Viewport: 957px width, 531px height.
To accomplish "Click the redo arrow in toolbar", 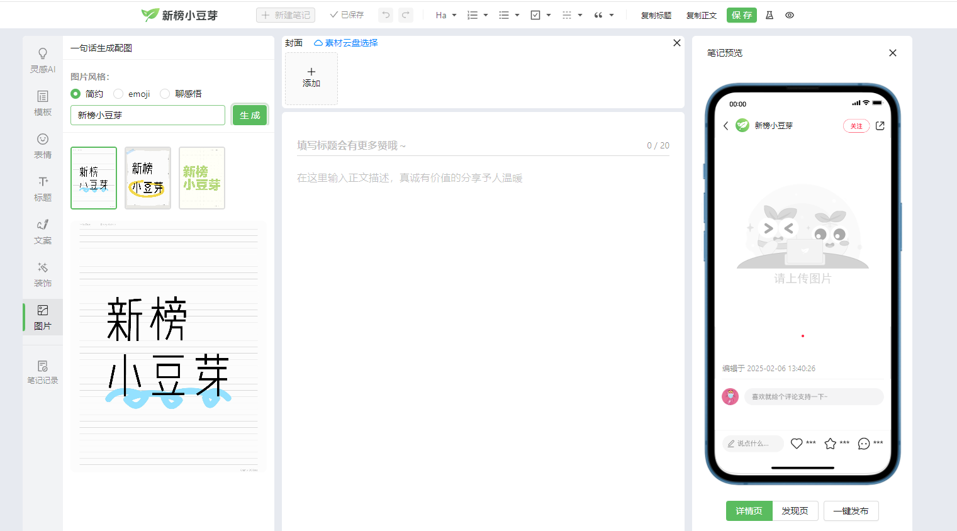I will (x=406, y=15).
